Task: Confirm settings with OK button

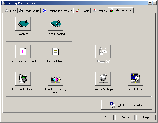Action: click(104, 117)
